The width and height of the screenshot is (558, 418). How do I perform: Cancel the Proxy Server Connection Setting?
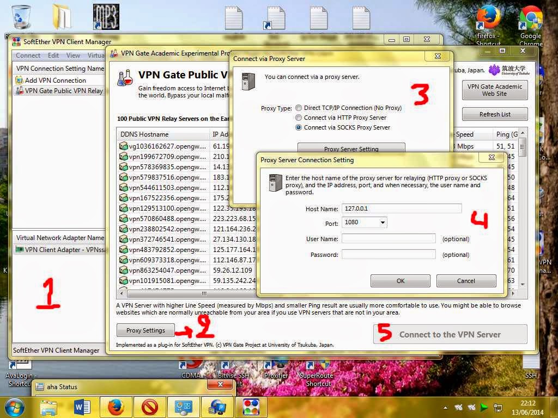pyautogui.click(x=466, y=281)
